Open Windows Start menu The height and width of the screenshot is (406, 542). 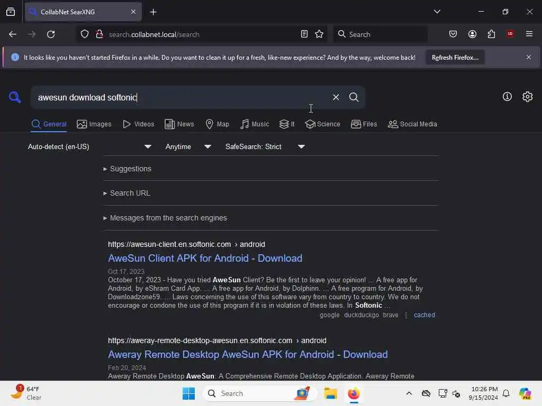click(188, 393)
